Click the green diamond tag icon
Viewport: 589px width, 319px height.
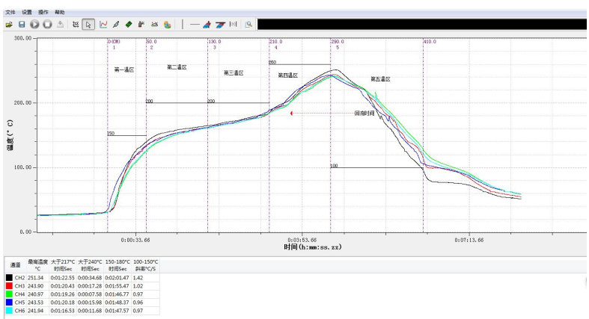(x=128, y=24)
